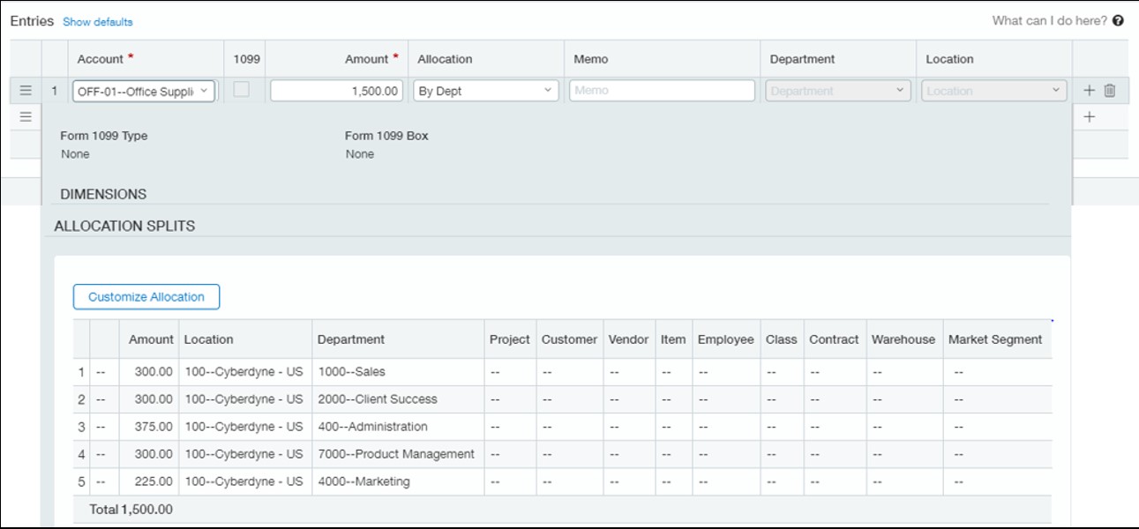Delete entry row 1 with the trash icon
The width and height of the screenshot is (1139, 529).
[1108, 89]
